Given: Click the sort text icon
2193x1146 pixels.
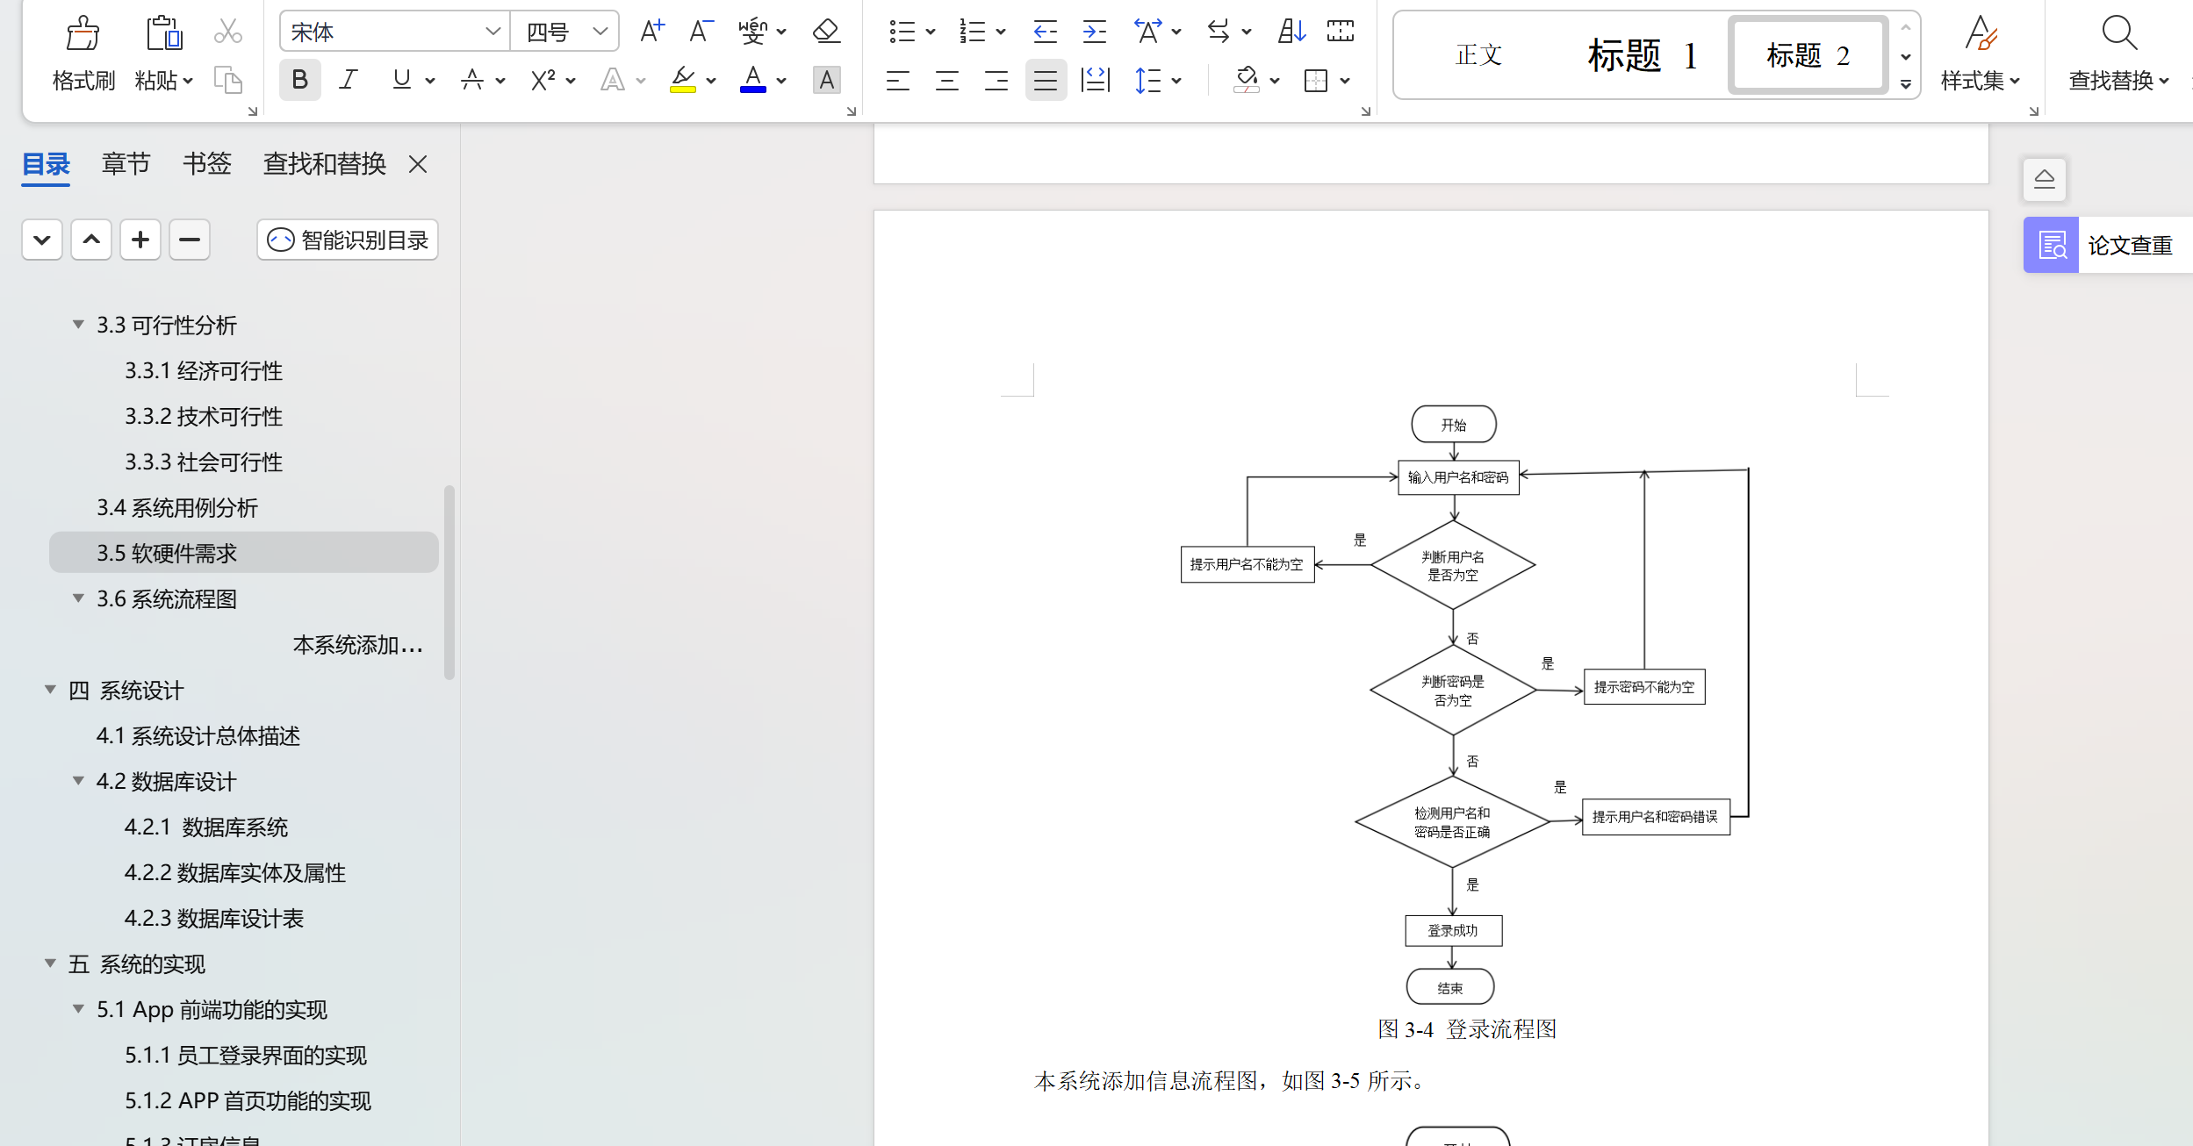Looking at the screenshot, I should (1291, 32).
